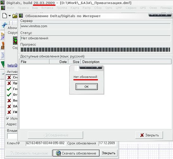
Task: Sort by File column header
Action: click(x=34, y=62)
